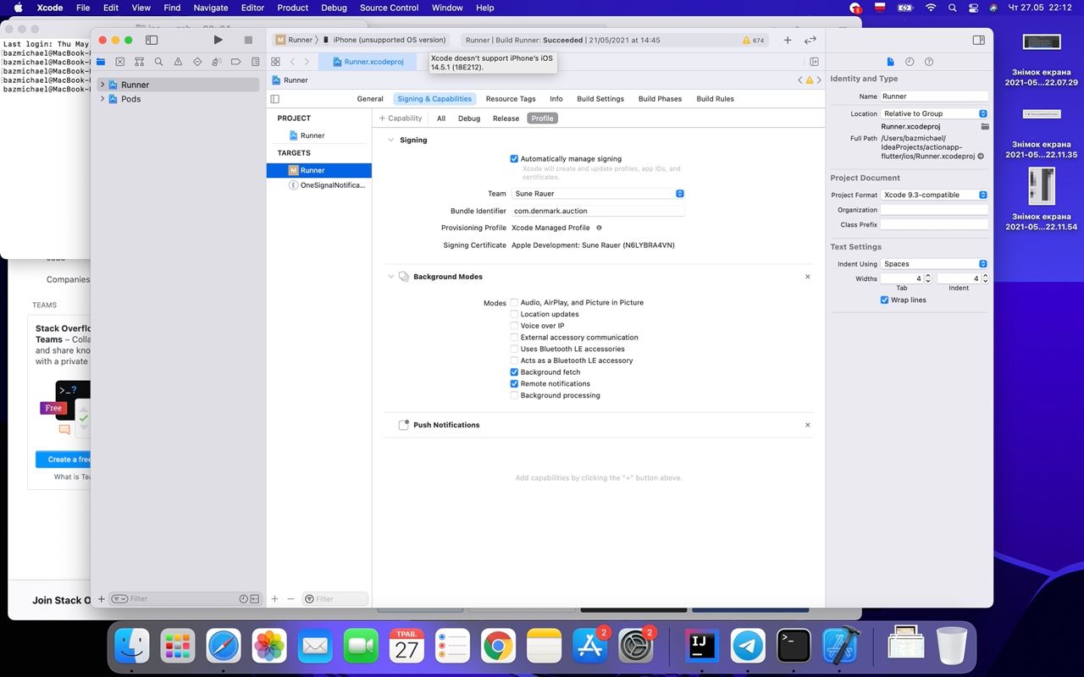Collapse the Signing section
The width and height of the screenshot is (1084, 677).
click(390, 140)
